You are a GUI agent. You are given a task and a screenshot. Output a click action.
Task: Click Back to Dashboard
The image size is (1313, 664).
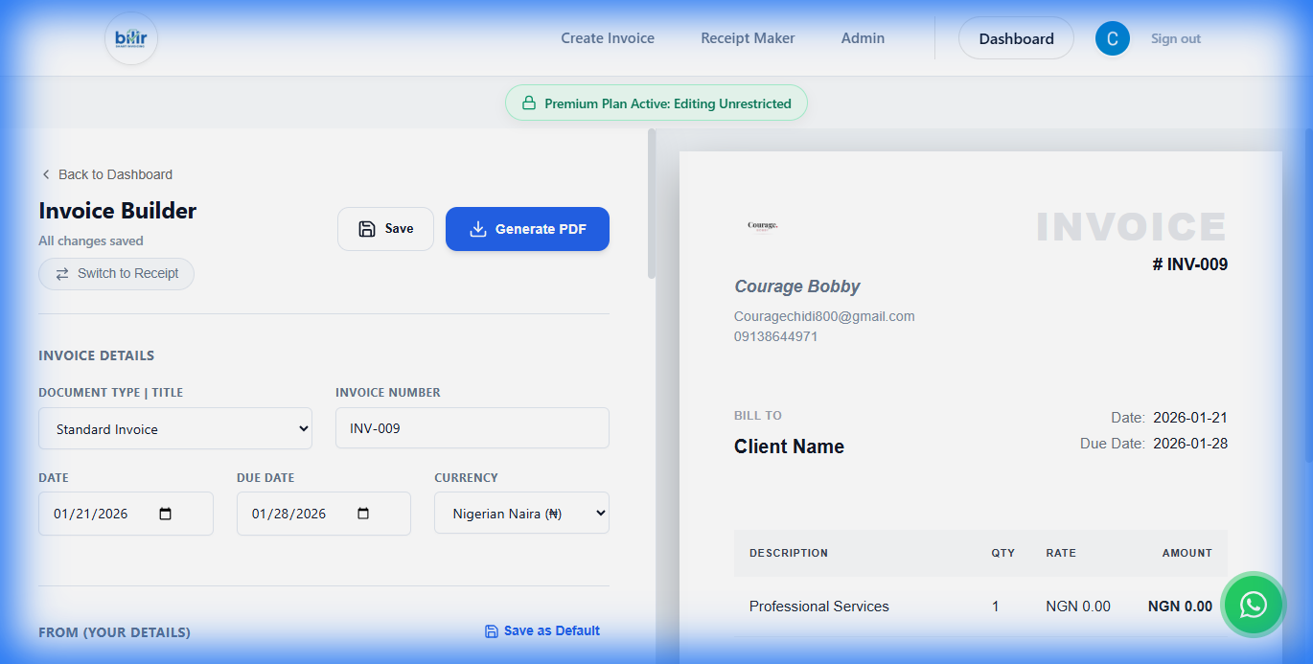113,174
